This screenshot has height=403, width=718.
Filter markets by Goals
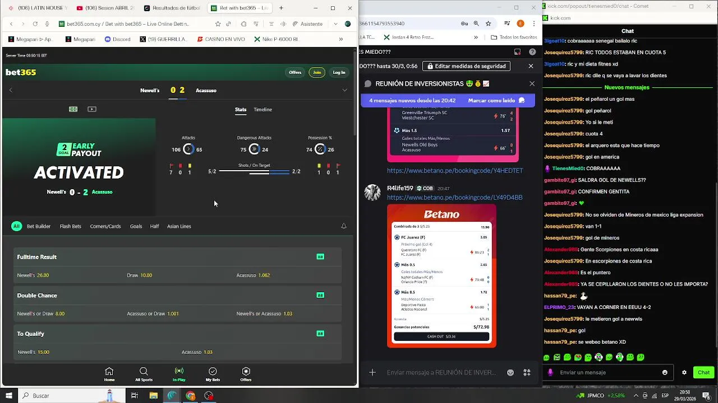click(x=136, y=226)
